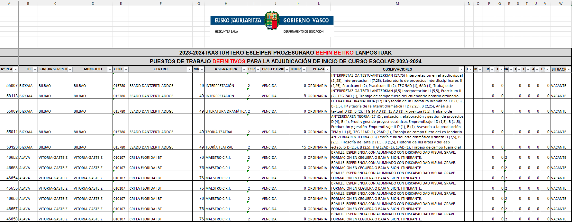Open the M column filter dropdown
Viewport: 572px width, 222px height.
click(480, 69)
